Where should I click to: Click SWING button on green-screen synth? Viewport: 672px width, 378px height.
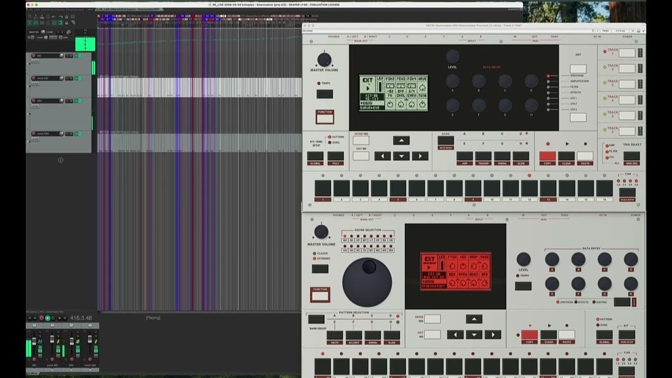click(x=502, y=156)
